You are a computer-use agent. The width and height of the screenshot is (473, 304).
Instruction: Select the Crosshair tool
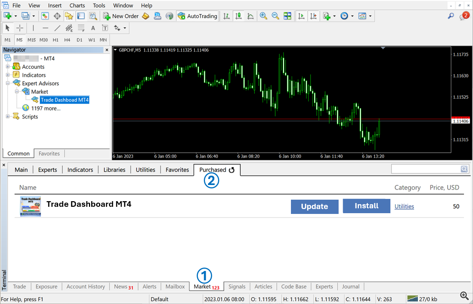pyautogui.click(x=20, y=28)
